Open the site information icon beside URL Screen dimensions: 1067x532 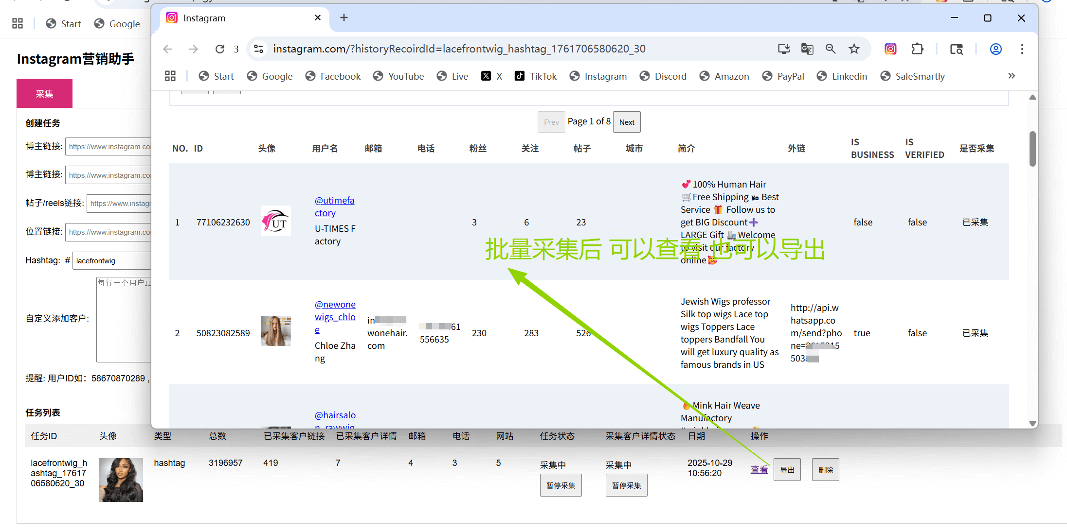click(x=259, y=49)
